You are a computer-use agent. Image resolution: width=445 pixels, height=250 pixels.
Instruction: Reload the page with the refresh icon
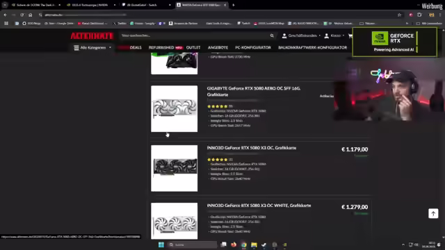click(x=22, y=15)
